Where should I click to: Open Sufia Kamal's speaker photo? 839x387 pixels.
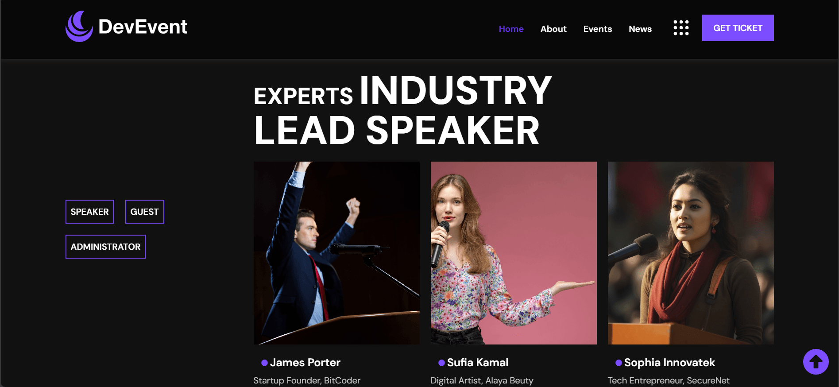tap(514, 253)
